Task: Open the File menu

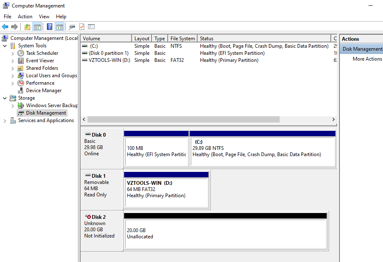Action: tap(7, 16)
